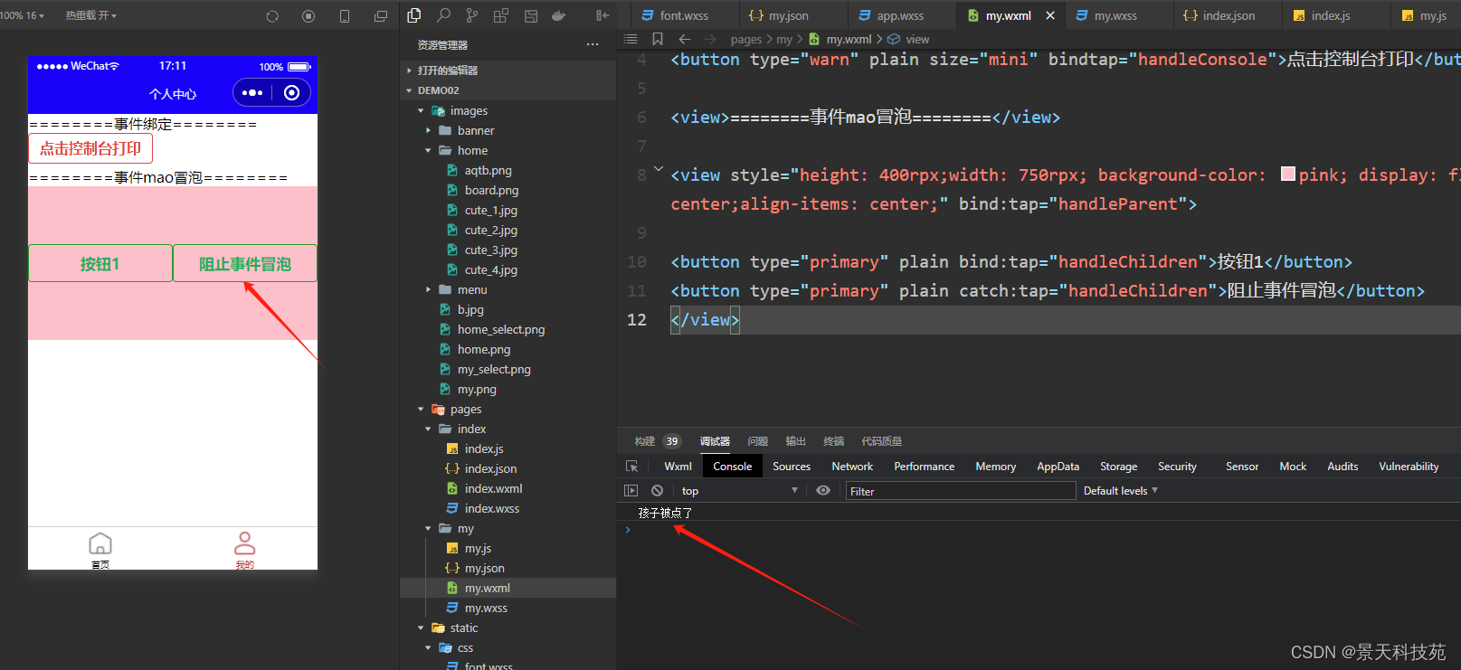Image resolution: width=1461 pixels, height=670 pixels.
Task: Tap the 首页 home tab icon
Action: (x=100, y=550)
